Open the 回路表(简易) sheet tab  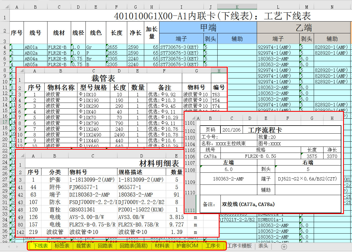[134, 246]
